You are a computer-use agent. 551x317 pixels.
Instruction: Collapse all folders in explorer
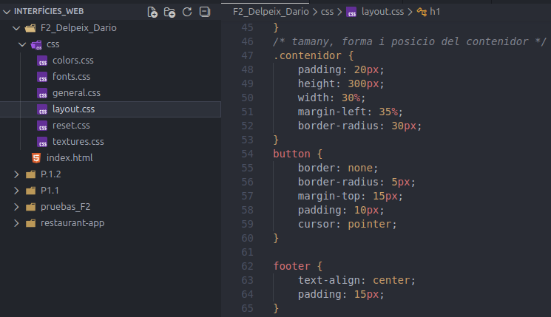(x=205, y=12)
